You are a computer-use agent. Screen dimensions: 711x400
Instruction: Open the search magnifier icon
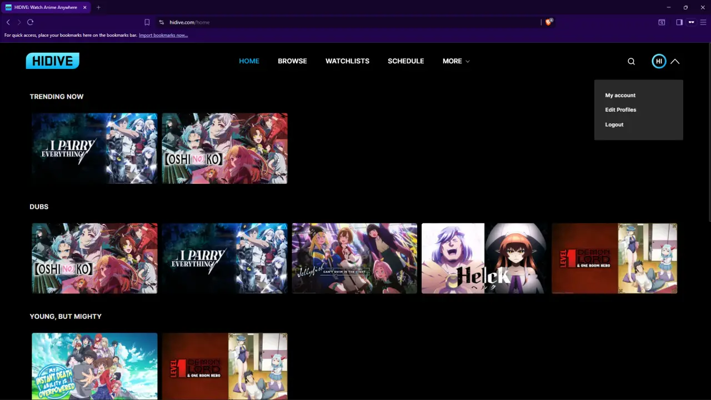coord(631,61)
